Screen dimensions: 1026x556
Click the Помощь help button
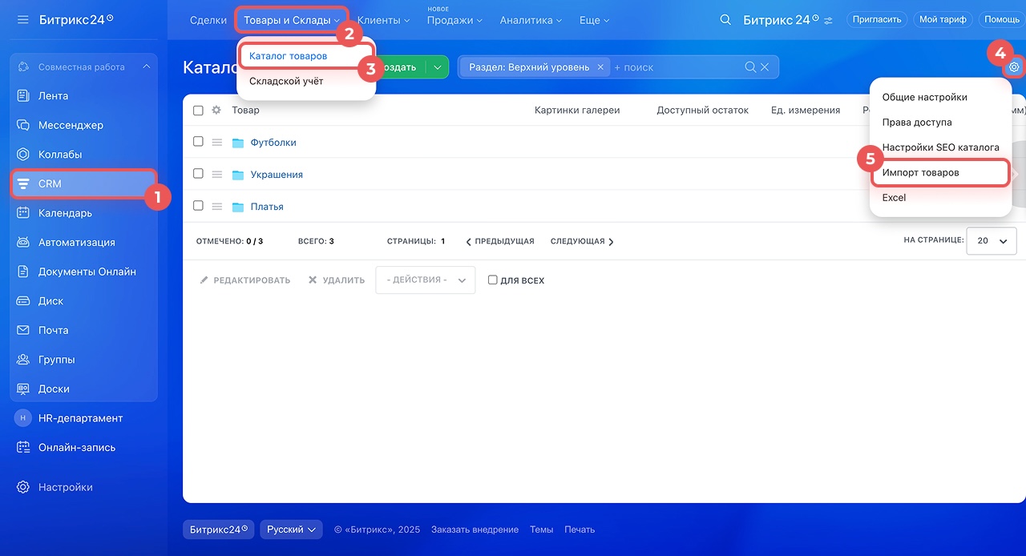click(x=1002, y=19)
